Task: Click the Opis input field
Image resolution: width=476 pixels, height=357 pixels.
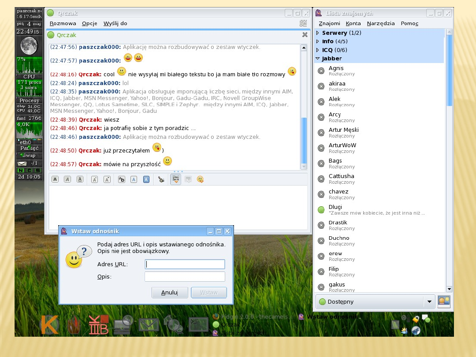Action: pyautogui.click(x=185, y=277)
